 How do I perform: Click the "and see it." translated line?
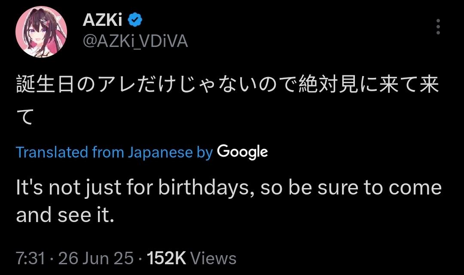point(65,215)
